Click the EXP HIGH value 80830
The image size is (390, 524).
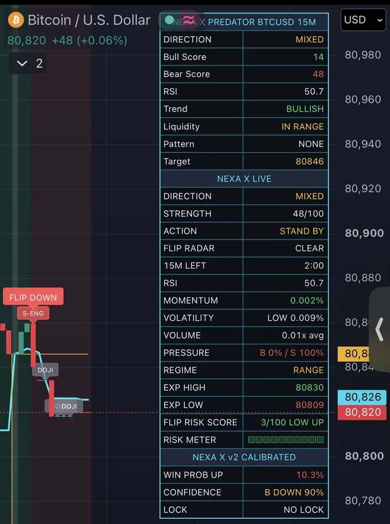click(310, 388)
